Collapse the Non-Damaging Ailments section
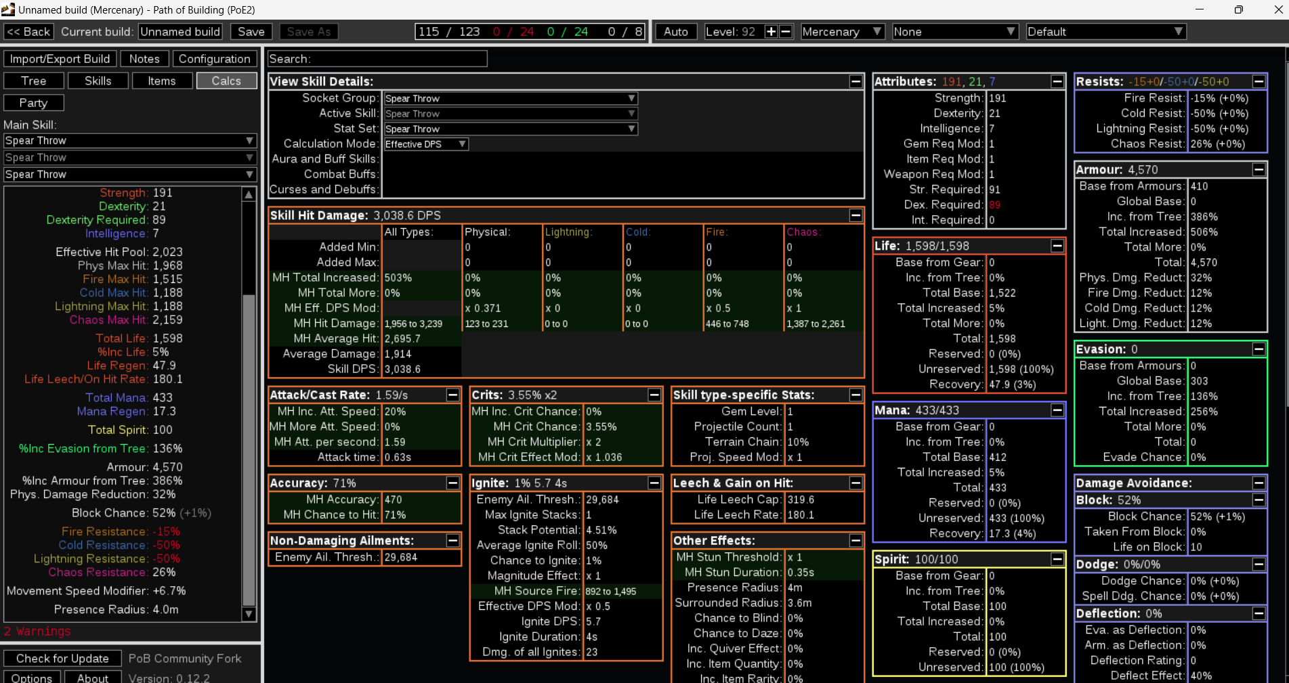This screenshot has height=683, width=1289. [453, 540]
